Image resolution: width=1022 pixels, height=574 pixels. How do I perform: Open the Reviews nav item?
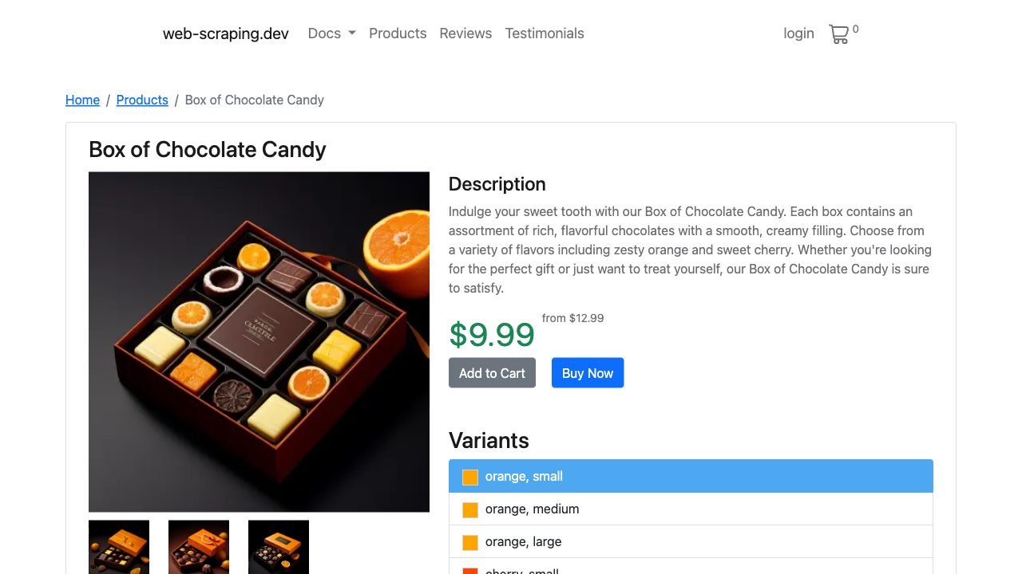(x=465, y=33)
